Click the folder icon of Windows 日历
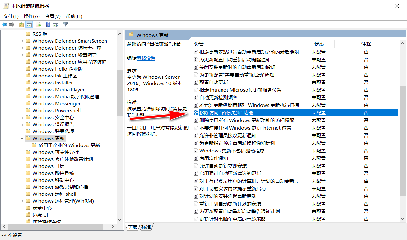The height and width of the screenshot is (240, 407). pyautogui.click(x=28, y=166)
